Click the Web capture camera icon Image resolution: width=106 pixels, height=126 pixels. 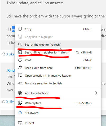(20, 103)
